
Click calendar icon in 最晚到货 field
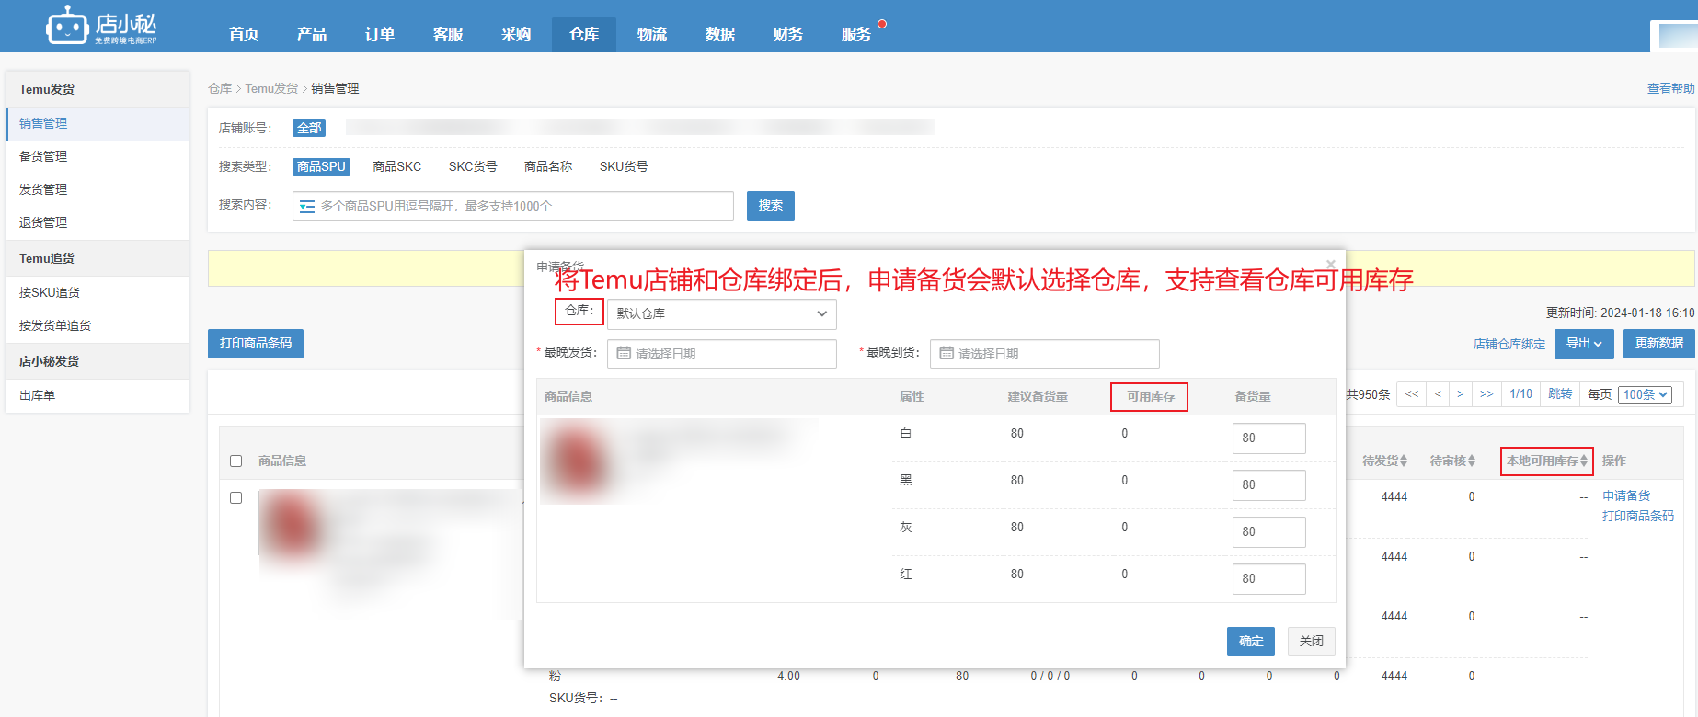947,354
